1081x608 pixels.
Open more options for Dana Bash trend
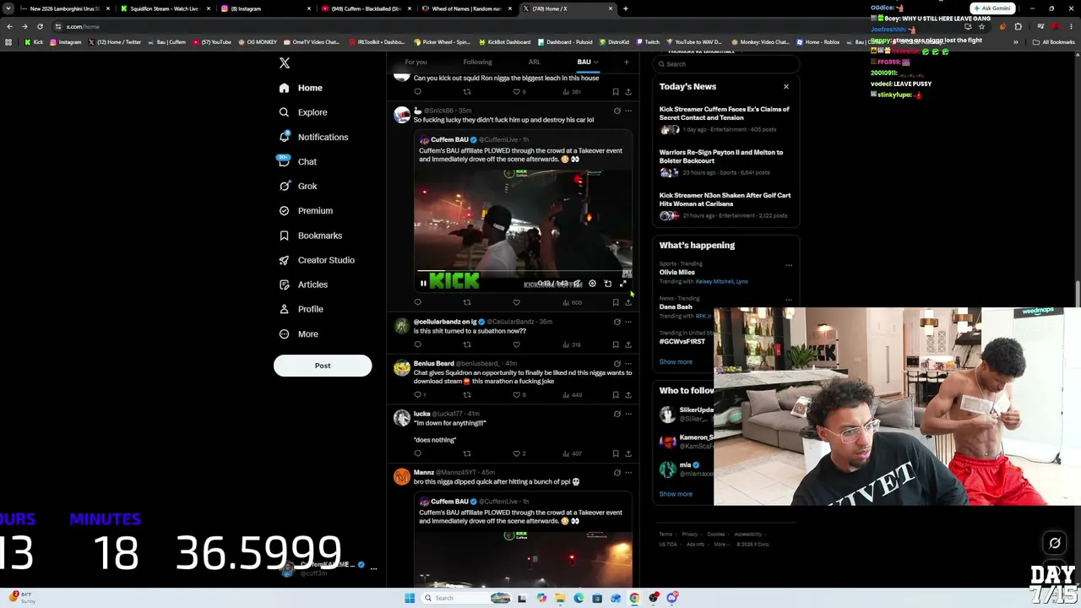pos(789,300)
